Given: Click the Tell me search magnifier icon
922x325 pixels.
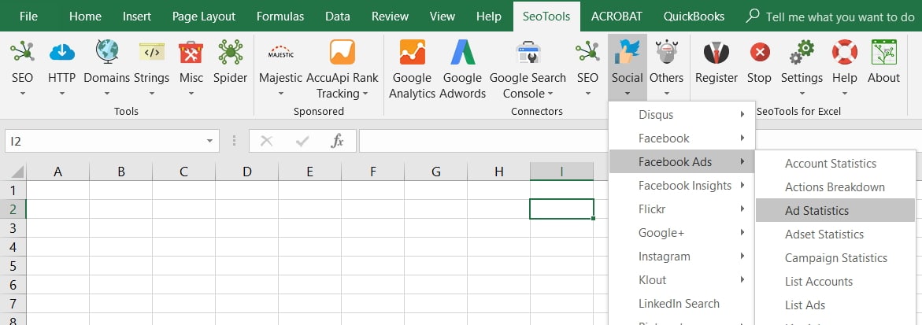Looking at the screenshot, I should click(752, 16).
